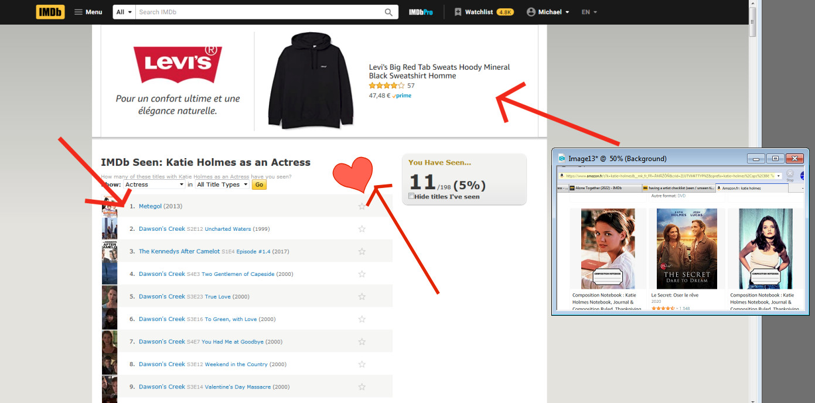Open Valentine's Day Massacre episode link
815x403 pixels.
pos(238,387)
